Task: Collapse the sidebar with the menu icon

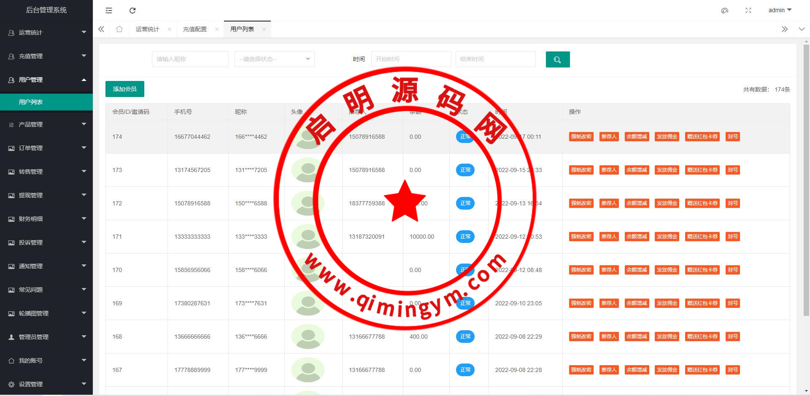Action: tap(109, 11)
